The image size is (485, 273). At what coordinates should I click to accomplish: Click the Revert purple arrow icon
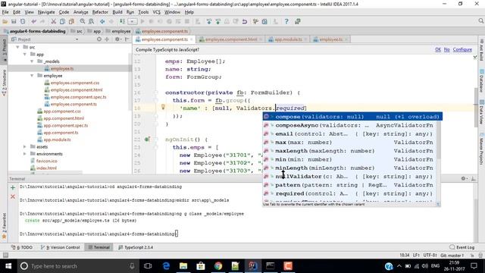click(245, 21)
